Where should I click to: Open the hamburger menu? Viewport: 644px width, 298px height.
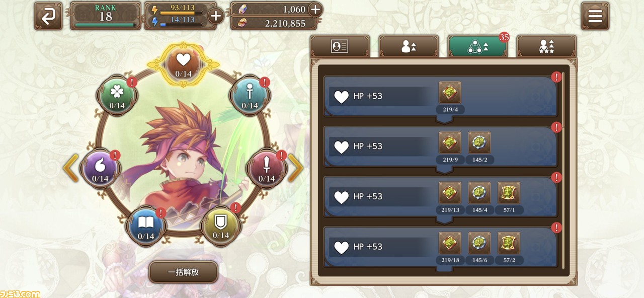click(595, 16)
